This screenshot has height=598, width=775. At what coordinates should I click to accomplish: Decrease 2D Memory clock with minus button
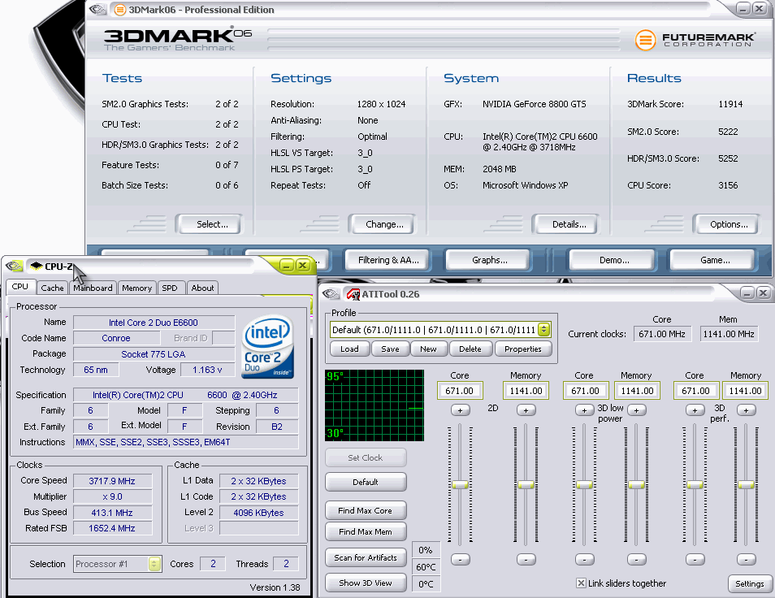tap(526, 560)
